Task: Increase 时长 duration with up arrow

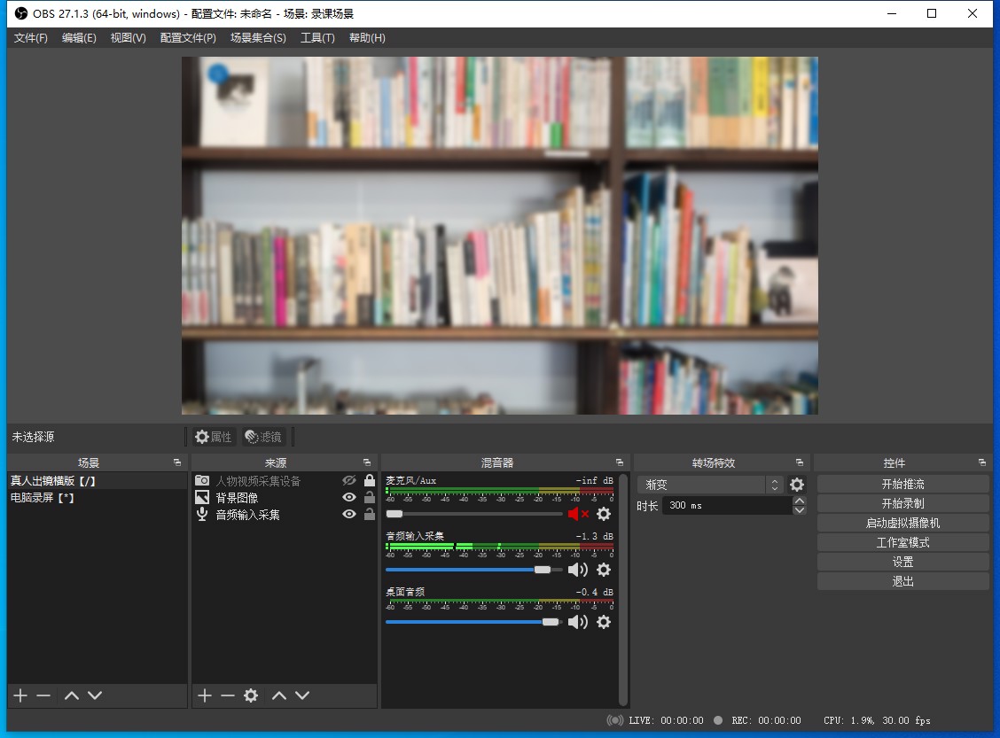Action: pyautogui.click(x=800, y=501)
